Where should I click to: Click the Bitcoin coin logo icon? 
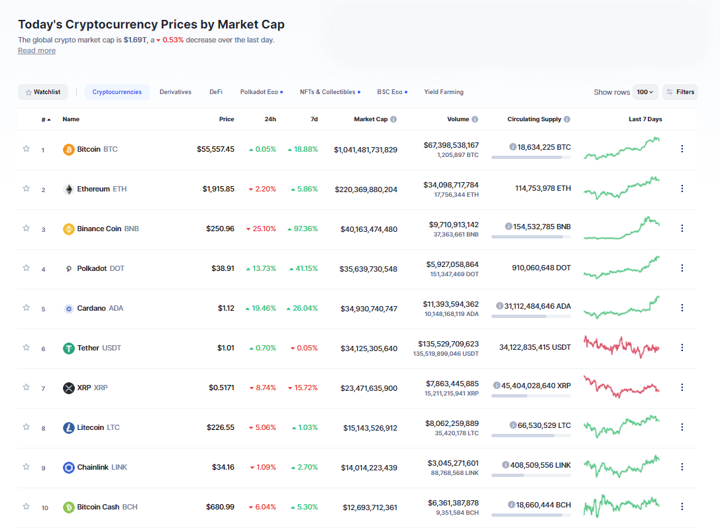pyautogui.click(x=68, y=150)
